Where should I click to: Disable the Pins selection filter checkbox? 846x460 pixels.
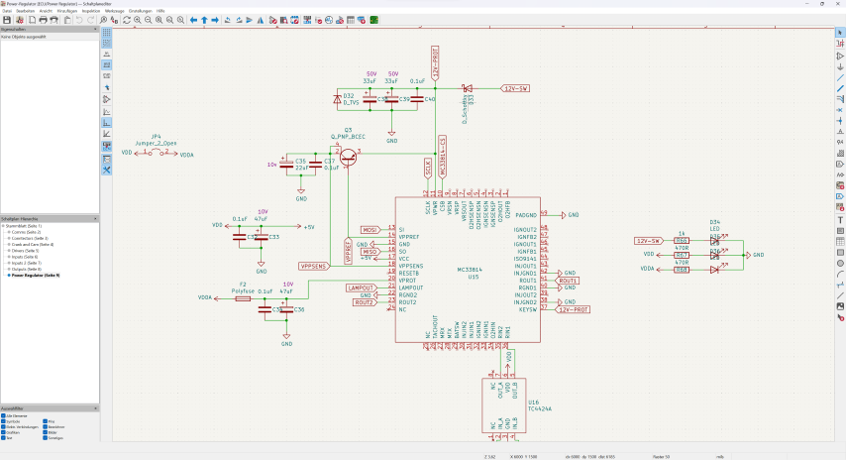[x=46, y=421]
